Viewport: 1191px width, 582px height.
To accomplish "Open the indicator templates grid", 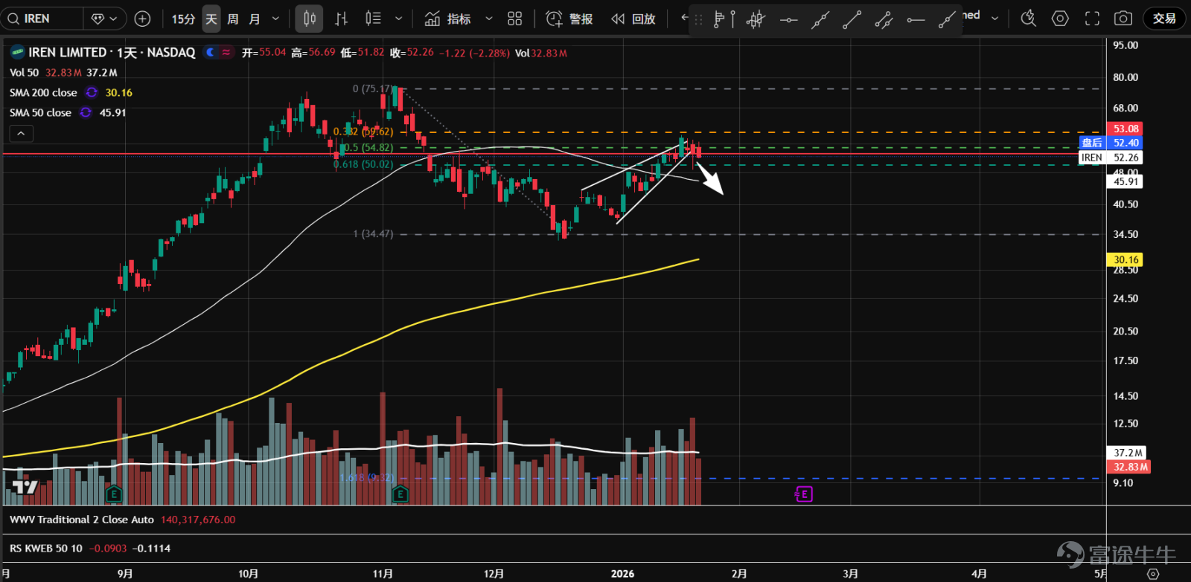I will [514, 19].
